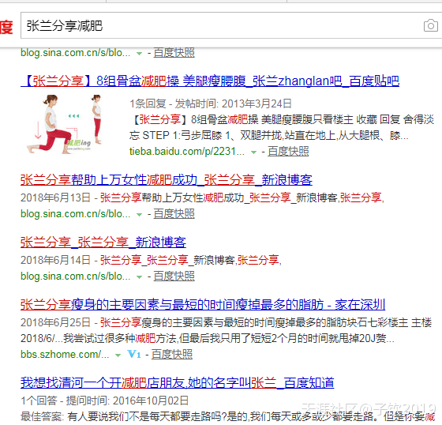This screenshot has width=442, height=425.
Task: Open result 张兰分享瘦身的主要因素 家在深圳
Action: [x=203, y=305]
